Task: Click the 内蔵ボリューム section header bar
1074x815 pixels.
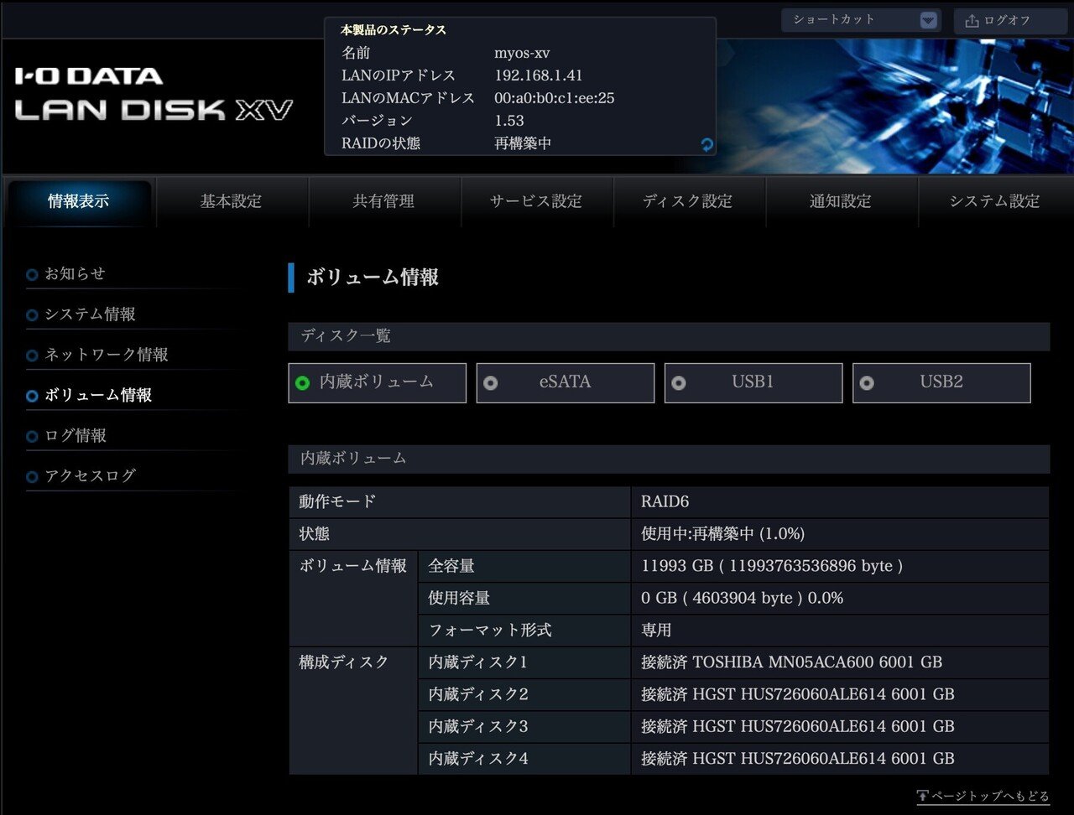Action: pyautogui.click(x=669, y=459)
